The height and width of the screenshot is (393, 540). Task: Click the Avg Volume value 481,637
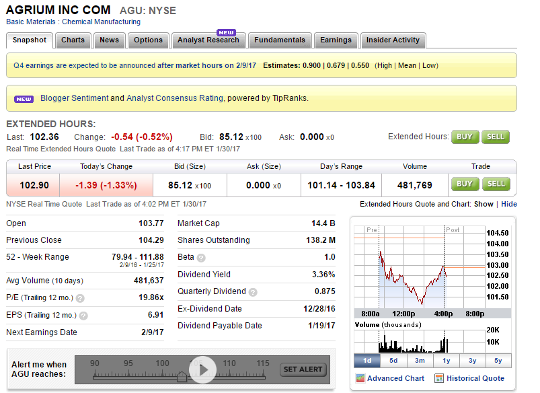(x=149, y=281)
